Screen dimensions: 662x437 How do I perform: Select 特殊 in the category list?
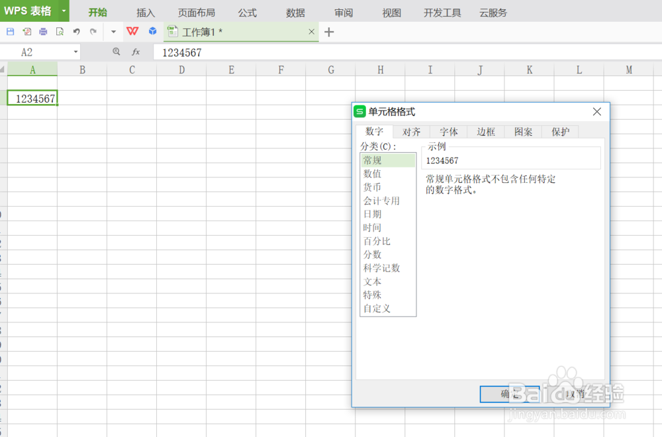pyautogui.click(x=387, y=295)
